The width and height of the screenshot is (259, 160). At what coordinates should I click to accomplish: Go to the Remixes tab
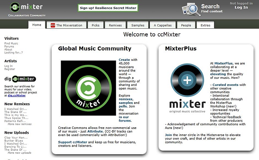[x=115, y=25]
